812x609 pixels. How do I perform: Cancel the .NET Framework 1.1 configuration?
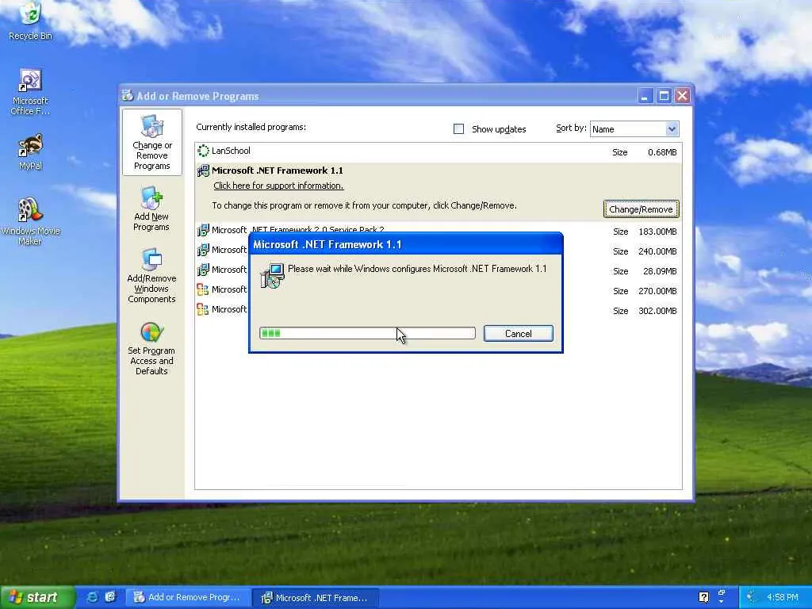[x=519, y=334]
